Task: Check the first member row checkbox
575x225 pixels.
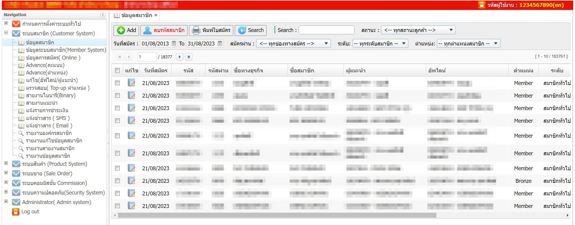Action: click(117, 83)
